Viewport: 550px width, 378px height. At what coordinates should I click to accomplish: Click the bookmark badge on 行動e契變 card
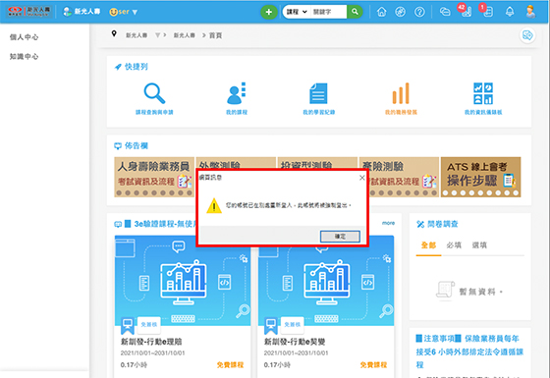tap(270, 326)
